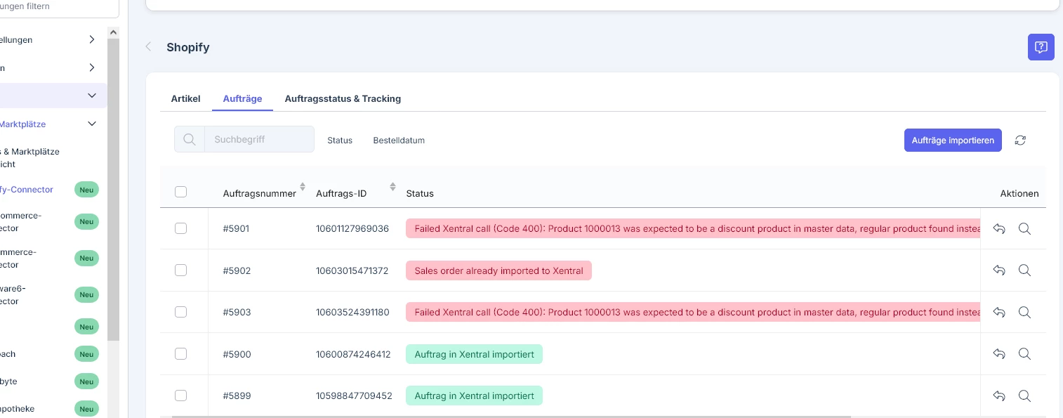The height and width of the screenshot is (418, 1063).
Task: Select the checkbox for order #5901
Action: tap(180, 228)
